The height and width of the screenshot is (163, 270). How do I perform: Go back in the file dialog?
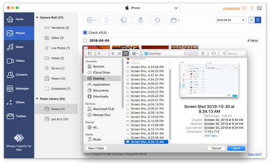pyautogui.click(x=99, y=53)
